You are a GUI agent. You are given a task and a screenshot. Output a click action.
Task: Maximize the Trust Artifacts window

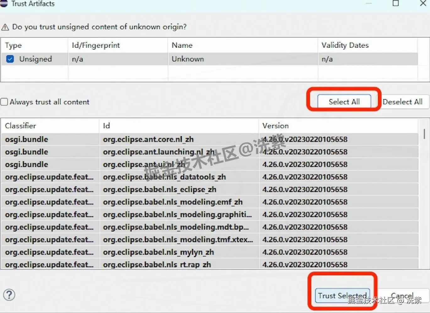[396, 3]
